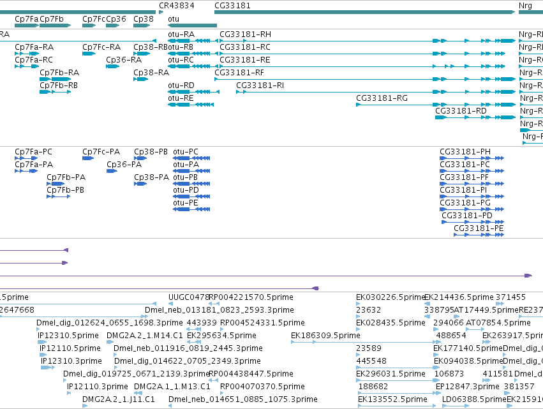Click EST EP12847.3prime label
Image resolution: width=543 pixels, height=409 pixels.
468,387
